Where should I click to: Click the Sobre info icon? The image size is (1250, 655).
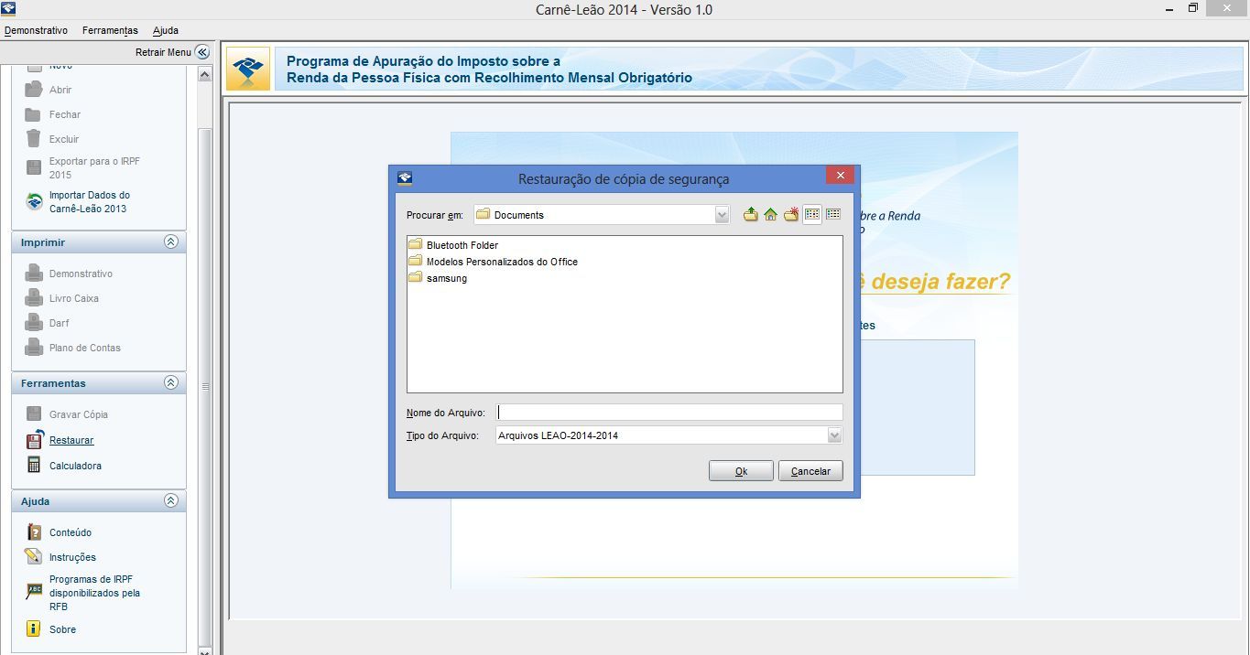click(34, 629)
